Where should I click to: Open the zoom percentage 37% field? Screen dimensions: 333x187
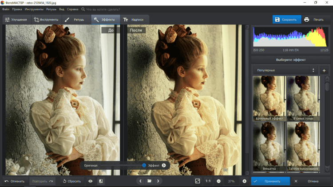coord(231,181)
